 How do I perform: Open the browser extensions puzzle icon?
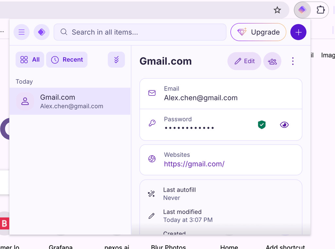[321, 10]
